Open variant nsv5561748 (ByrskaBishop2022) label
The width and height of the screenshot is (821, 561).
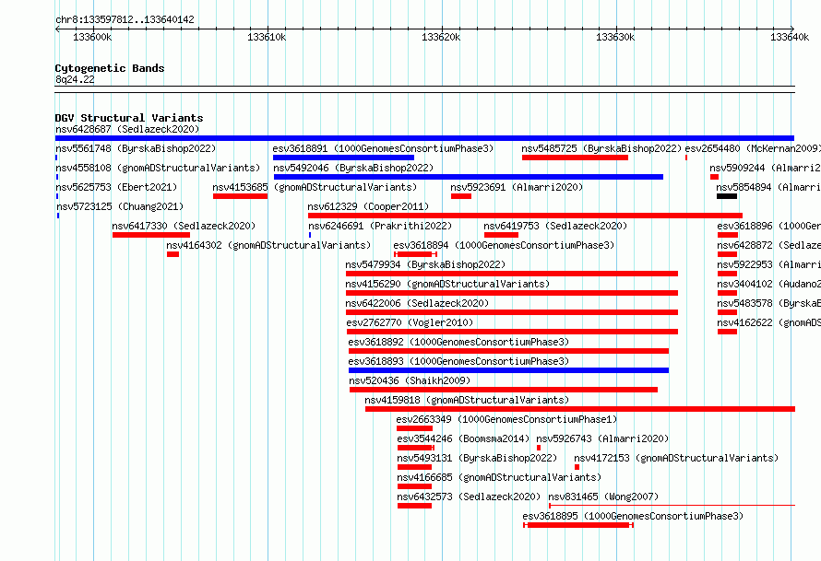point(136,148)
